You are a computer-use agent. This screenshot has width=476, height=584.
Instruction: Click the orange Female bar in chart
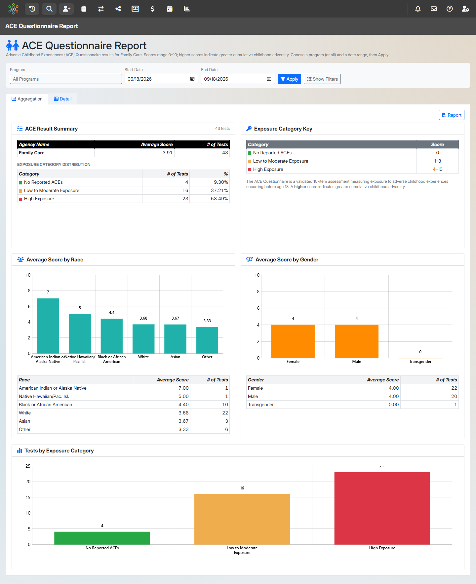click(293, 341)
